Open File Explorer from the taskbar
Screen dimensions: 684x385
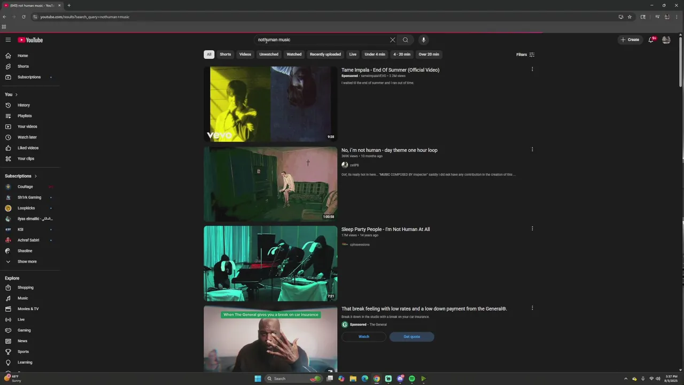point(353,379)
